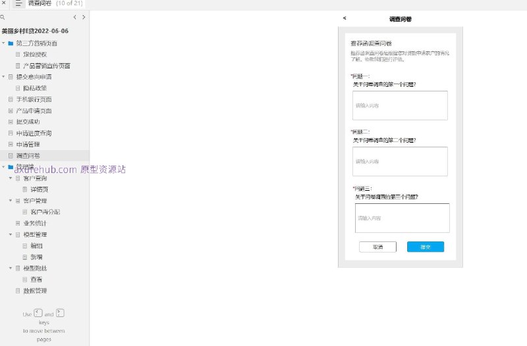Image resolution: width=527 pixels, height=346 pixels.
Task: Click the page icon next to 提交成功
Action: tap(11, 122)
